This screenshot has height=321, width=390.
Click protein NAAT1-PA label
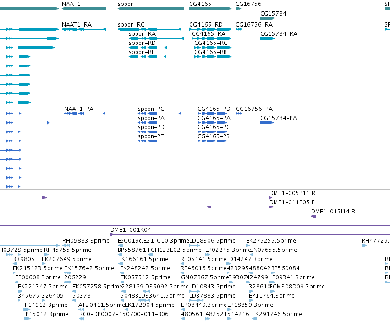[79, 109]
